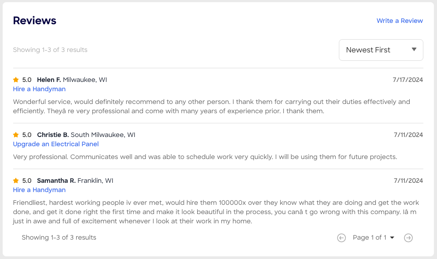The image size is (437, 259).
Task: Click the star icon on Samantha R.'s review
Action: (16, 181)
